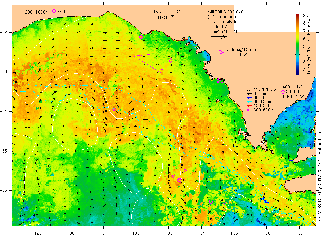Click the Argo float circle near 131.3E, 34S
Viewport: 324px width, 238px height.
click(114, 109)
